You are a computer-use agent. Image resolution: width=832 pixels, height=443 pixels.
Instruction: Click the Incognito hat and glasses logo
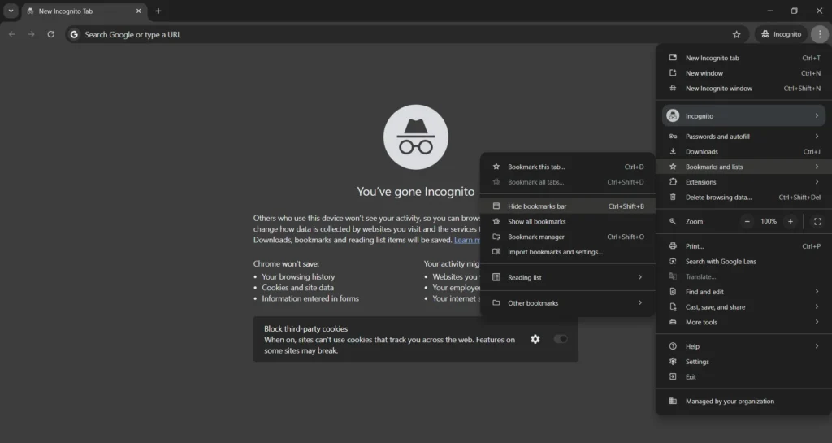416,137
